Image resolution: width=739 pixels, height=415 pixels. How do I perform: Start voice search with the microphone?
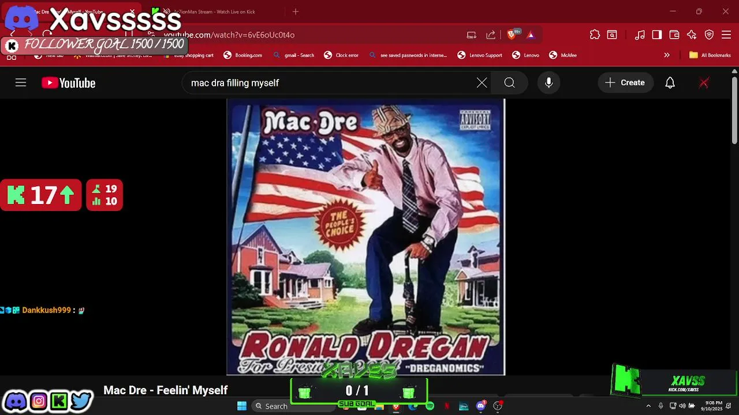(548, 83)
